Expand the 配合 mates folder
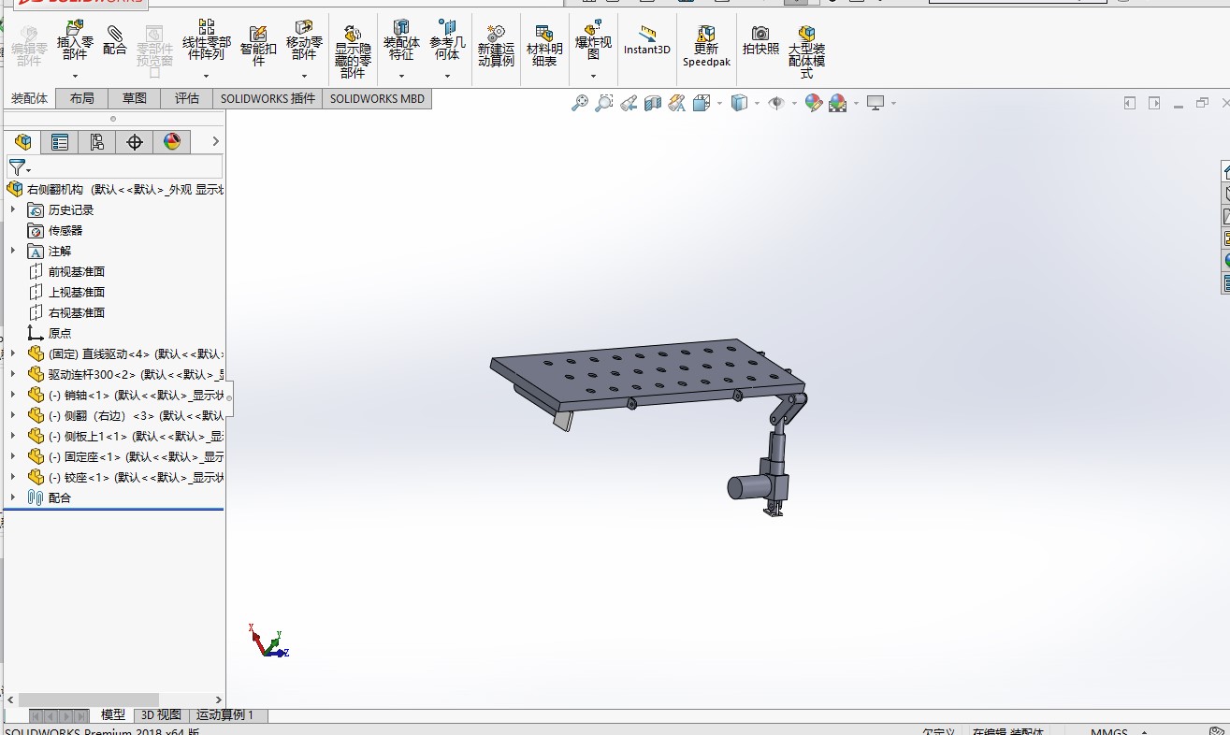The image size is (1230, 735). coord(13,497)
